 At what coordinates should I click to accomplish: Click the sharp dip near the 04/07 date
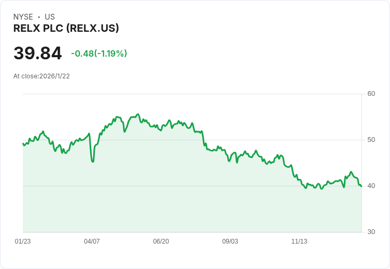coord(93,161)
